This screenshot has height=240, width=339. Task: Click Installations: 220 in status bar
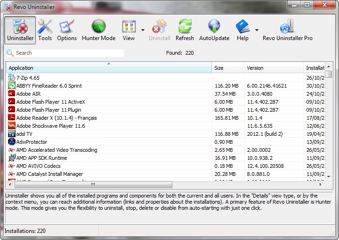[x=25, y=231]
